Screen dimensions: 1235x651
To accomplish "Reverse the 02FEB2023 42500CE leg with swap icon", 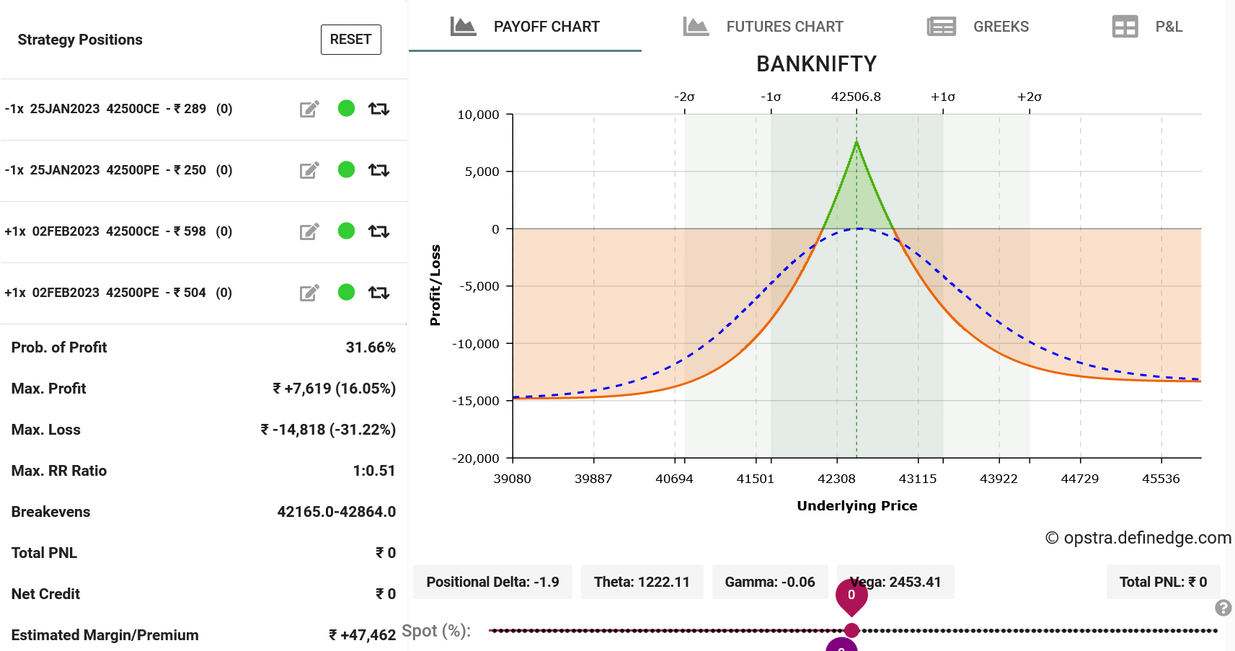I will [x=379, y=231].
